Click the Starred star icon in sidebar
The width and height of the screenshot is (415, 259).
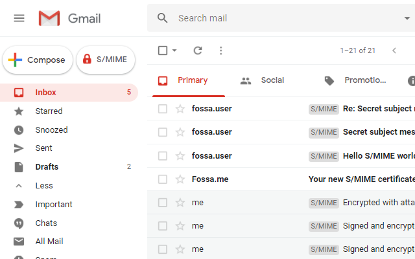tap(19, 111)
